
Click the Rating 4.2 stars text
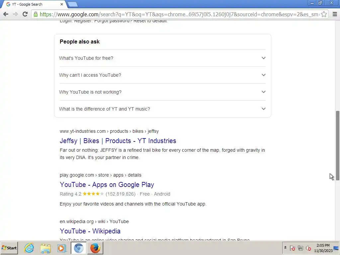click(82, 194)
